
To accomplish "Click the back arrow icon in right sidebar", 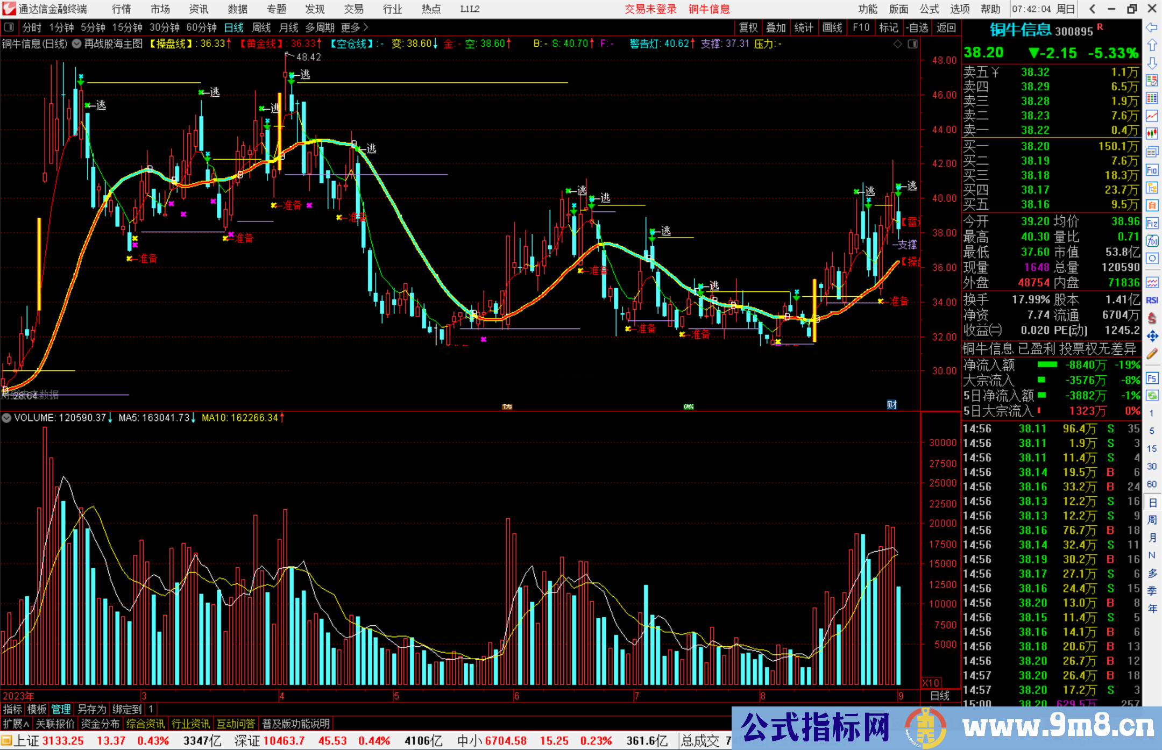I will pos(1151,27).
